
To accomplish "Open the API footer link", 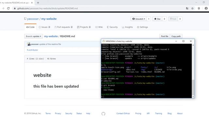I will click(x=148, y=113).
